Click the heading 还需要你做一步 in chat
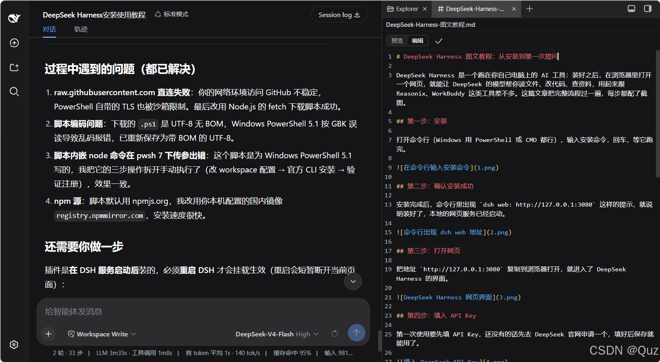Screen dimensions: 660x362 click(x=84, y=246)
